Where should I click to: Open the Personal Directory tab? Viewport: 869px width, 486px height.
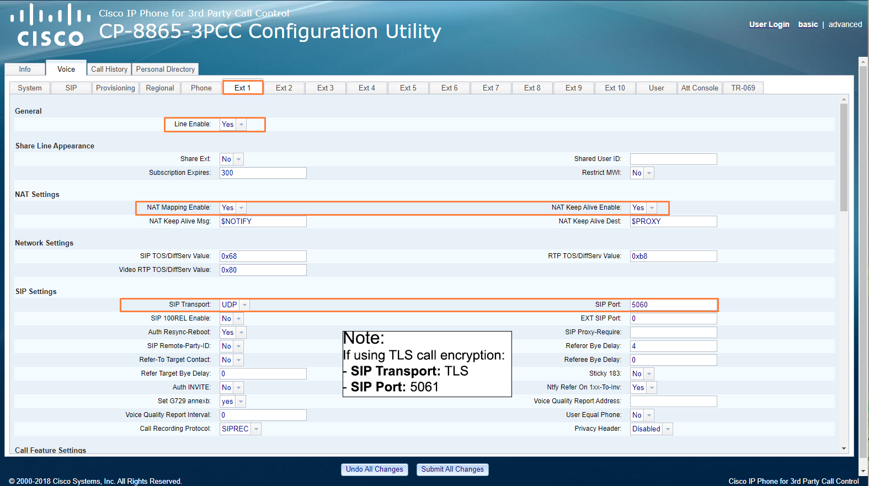pos(166,69)
